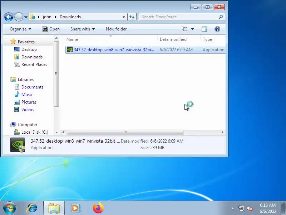The height and width of the screenshot is (215, 286).
Task: Sort by Type column header
Action: tap(207, 39)
